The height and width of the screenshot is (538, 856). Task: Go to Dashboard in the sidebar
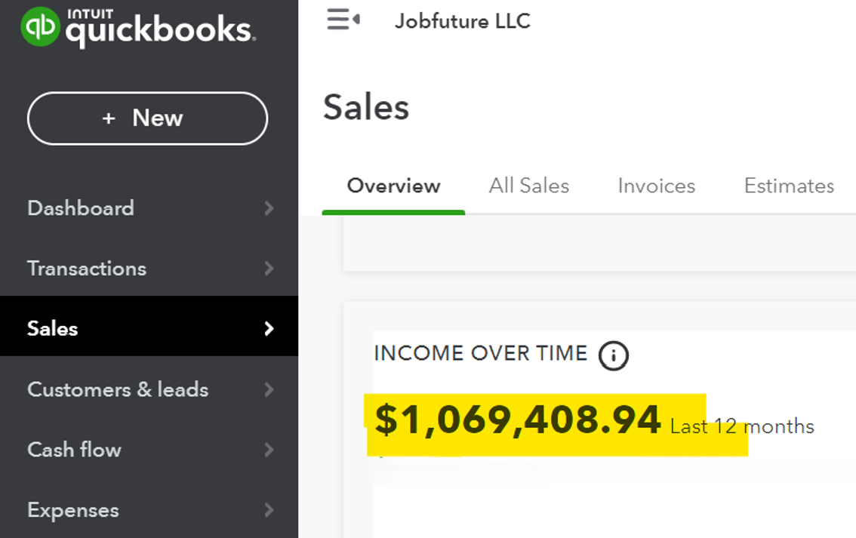tap(81, 208)
